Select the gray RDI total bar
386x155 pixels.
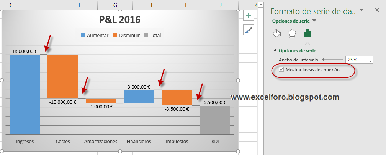(215, 119)
